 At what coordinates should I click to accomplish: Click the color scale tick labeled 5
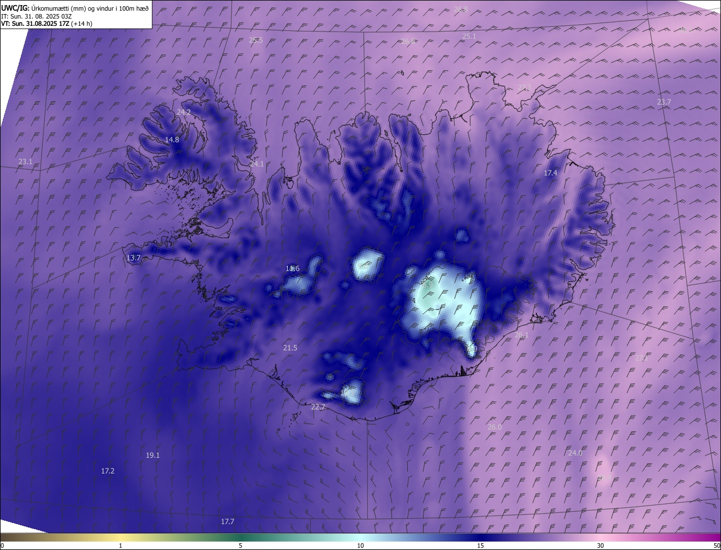[241, 546]
